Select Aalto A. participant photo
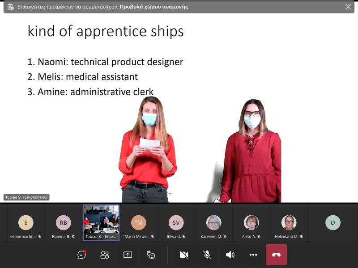 pos(251,222)
